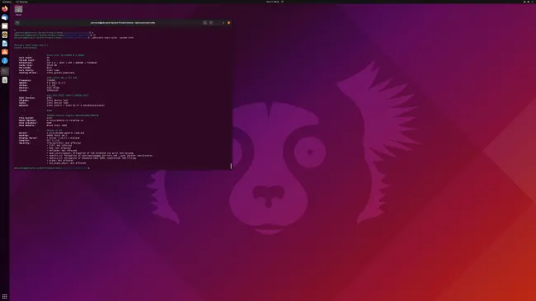536x301 pixels.
Task: Open the Help icon in dock
Action: [x=5, y=60]
